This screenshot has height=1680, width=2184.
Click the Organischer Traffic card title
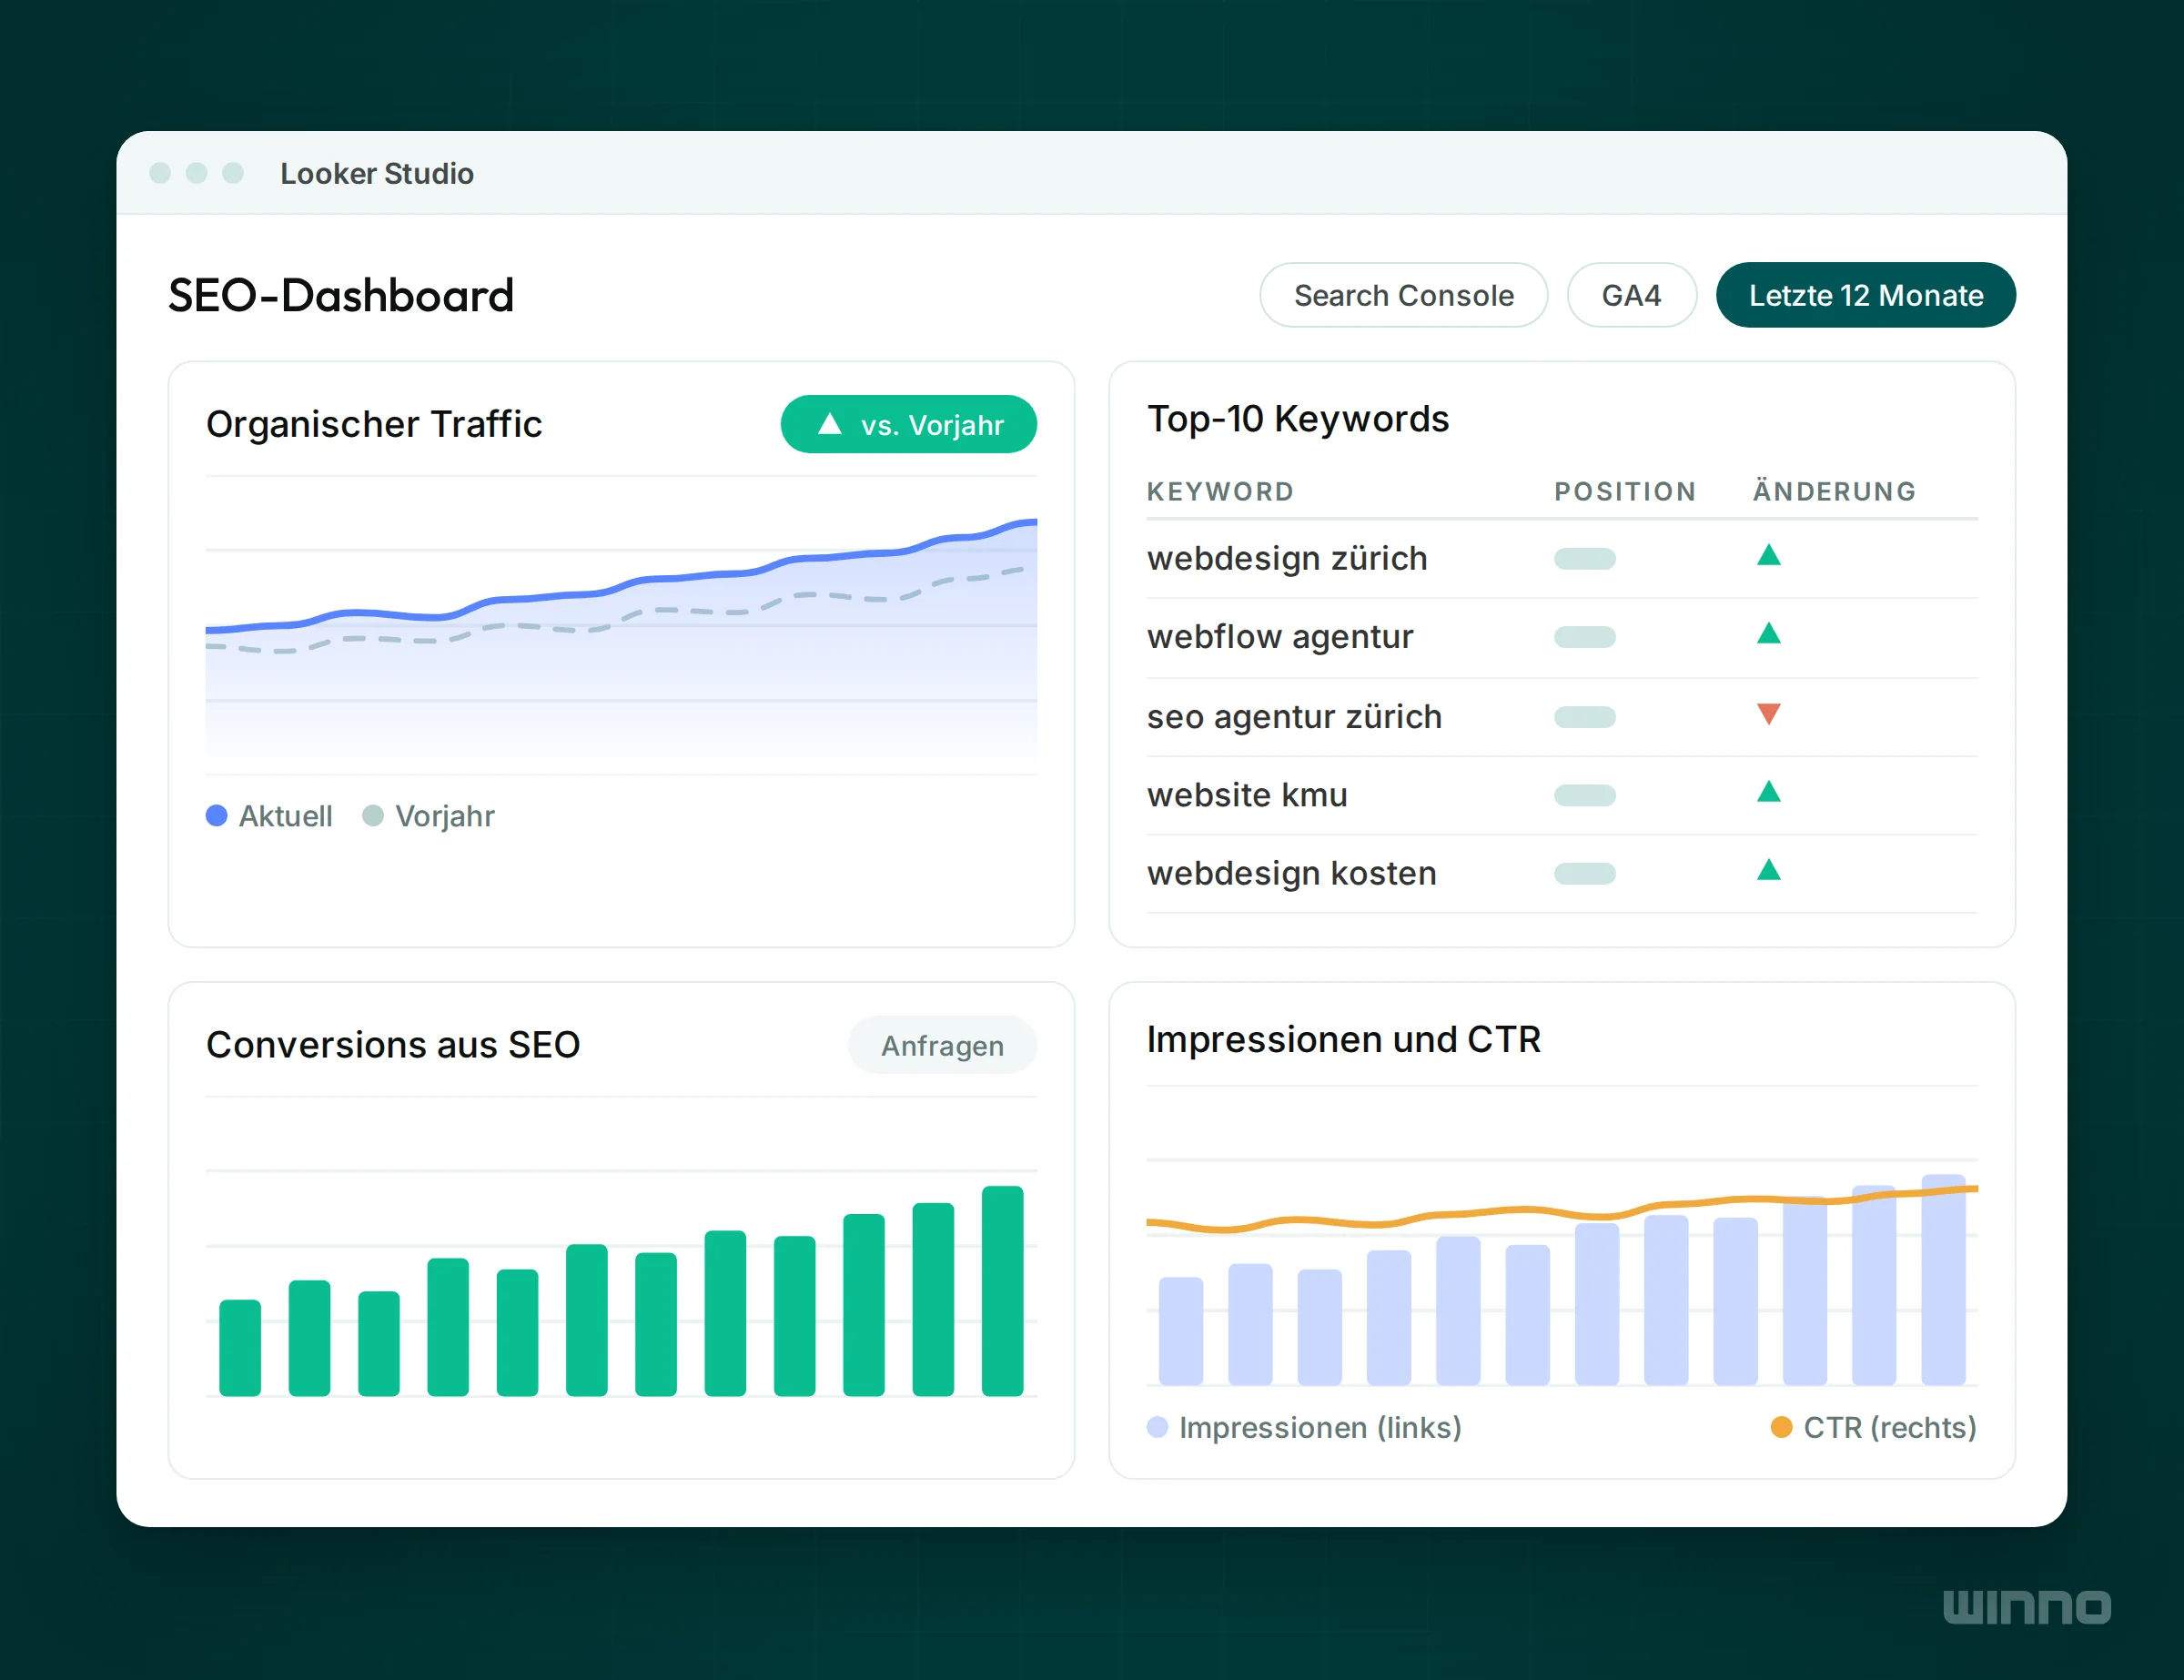point(374,424)
